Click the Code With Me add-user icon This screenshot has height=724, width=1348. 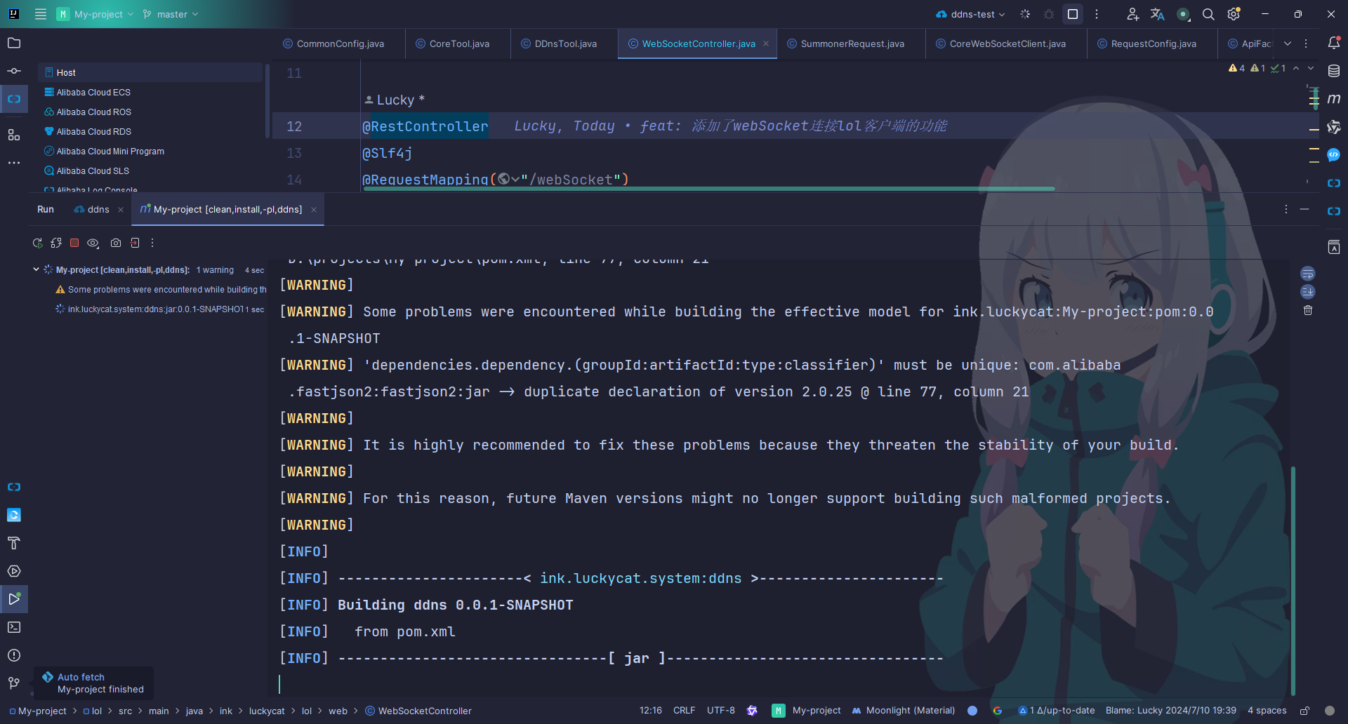(1132, 14)
